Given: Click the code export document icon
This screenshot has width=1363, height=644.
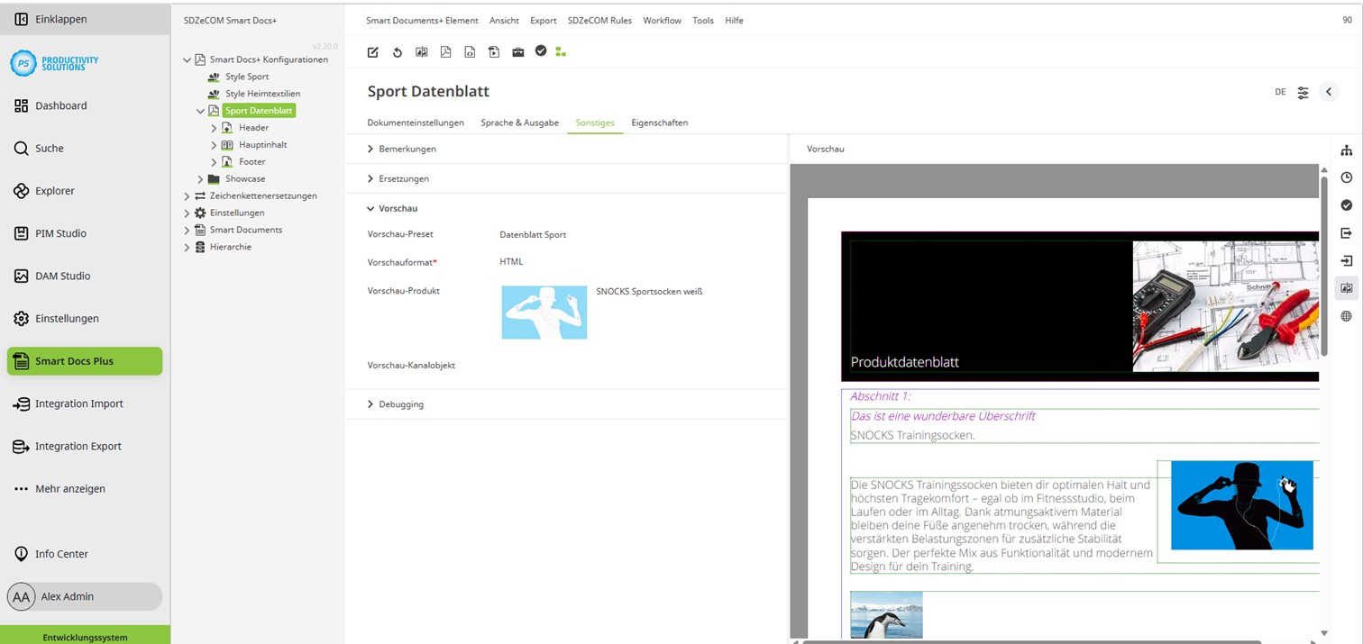Looking at the screenshot, I should click(470, 52).
